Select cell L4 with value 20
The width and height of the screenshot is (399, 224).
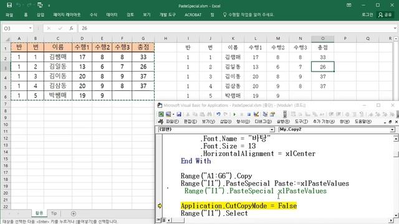(255, 77)
